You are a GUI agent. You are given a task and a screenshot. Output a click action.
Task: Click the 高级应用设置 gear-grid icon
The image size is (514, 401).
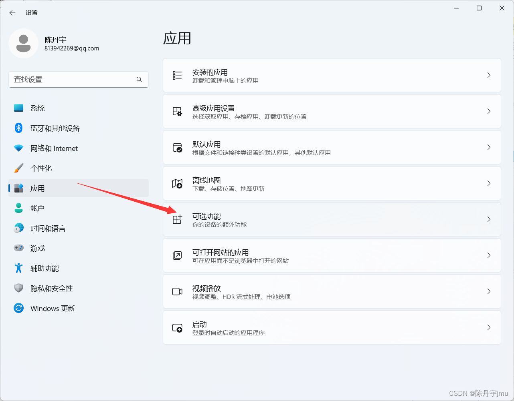pos(177,111)
